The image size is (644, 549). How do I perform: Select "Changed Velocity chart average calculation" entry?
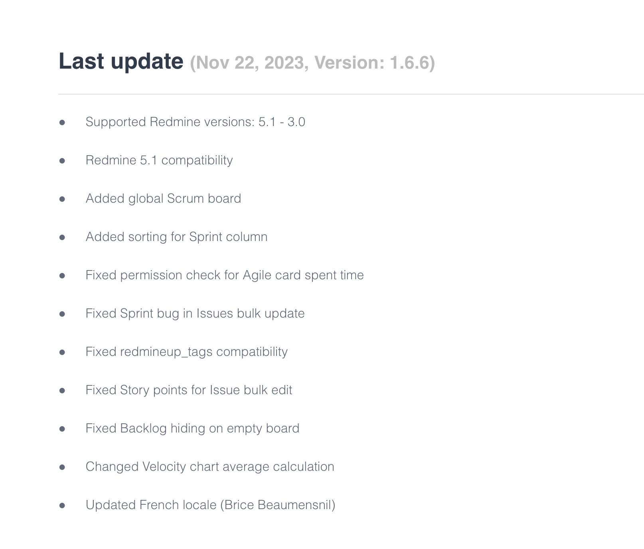(210, 467)
